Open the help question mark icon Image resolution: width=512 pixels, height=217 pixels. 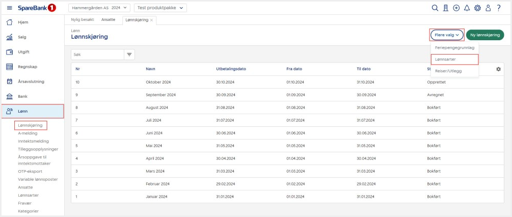pos(499,8)
